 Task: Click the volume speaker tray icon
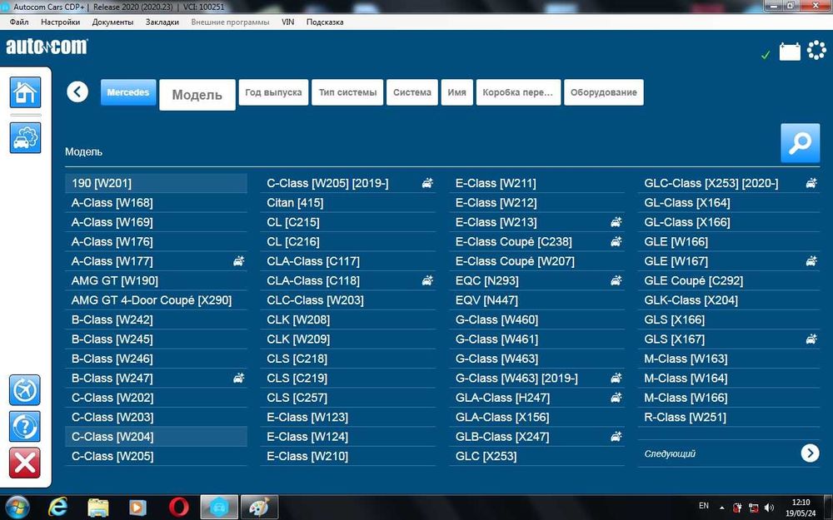(x=769, y=508)
